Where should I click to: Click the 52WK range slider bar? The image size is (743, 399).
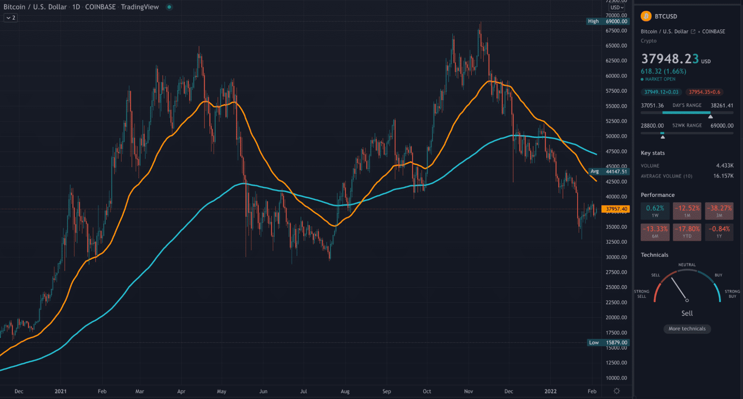[687, 133]
